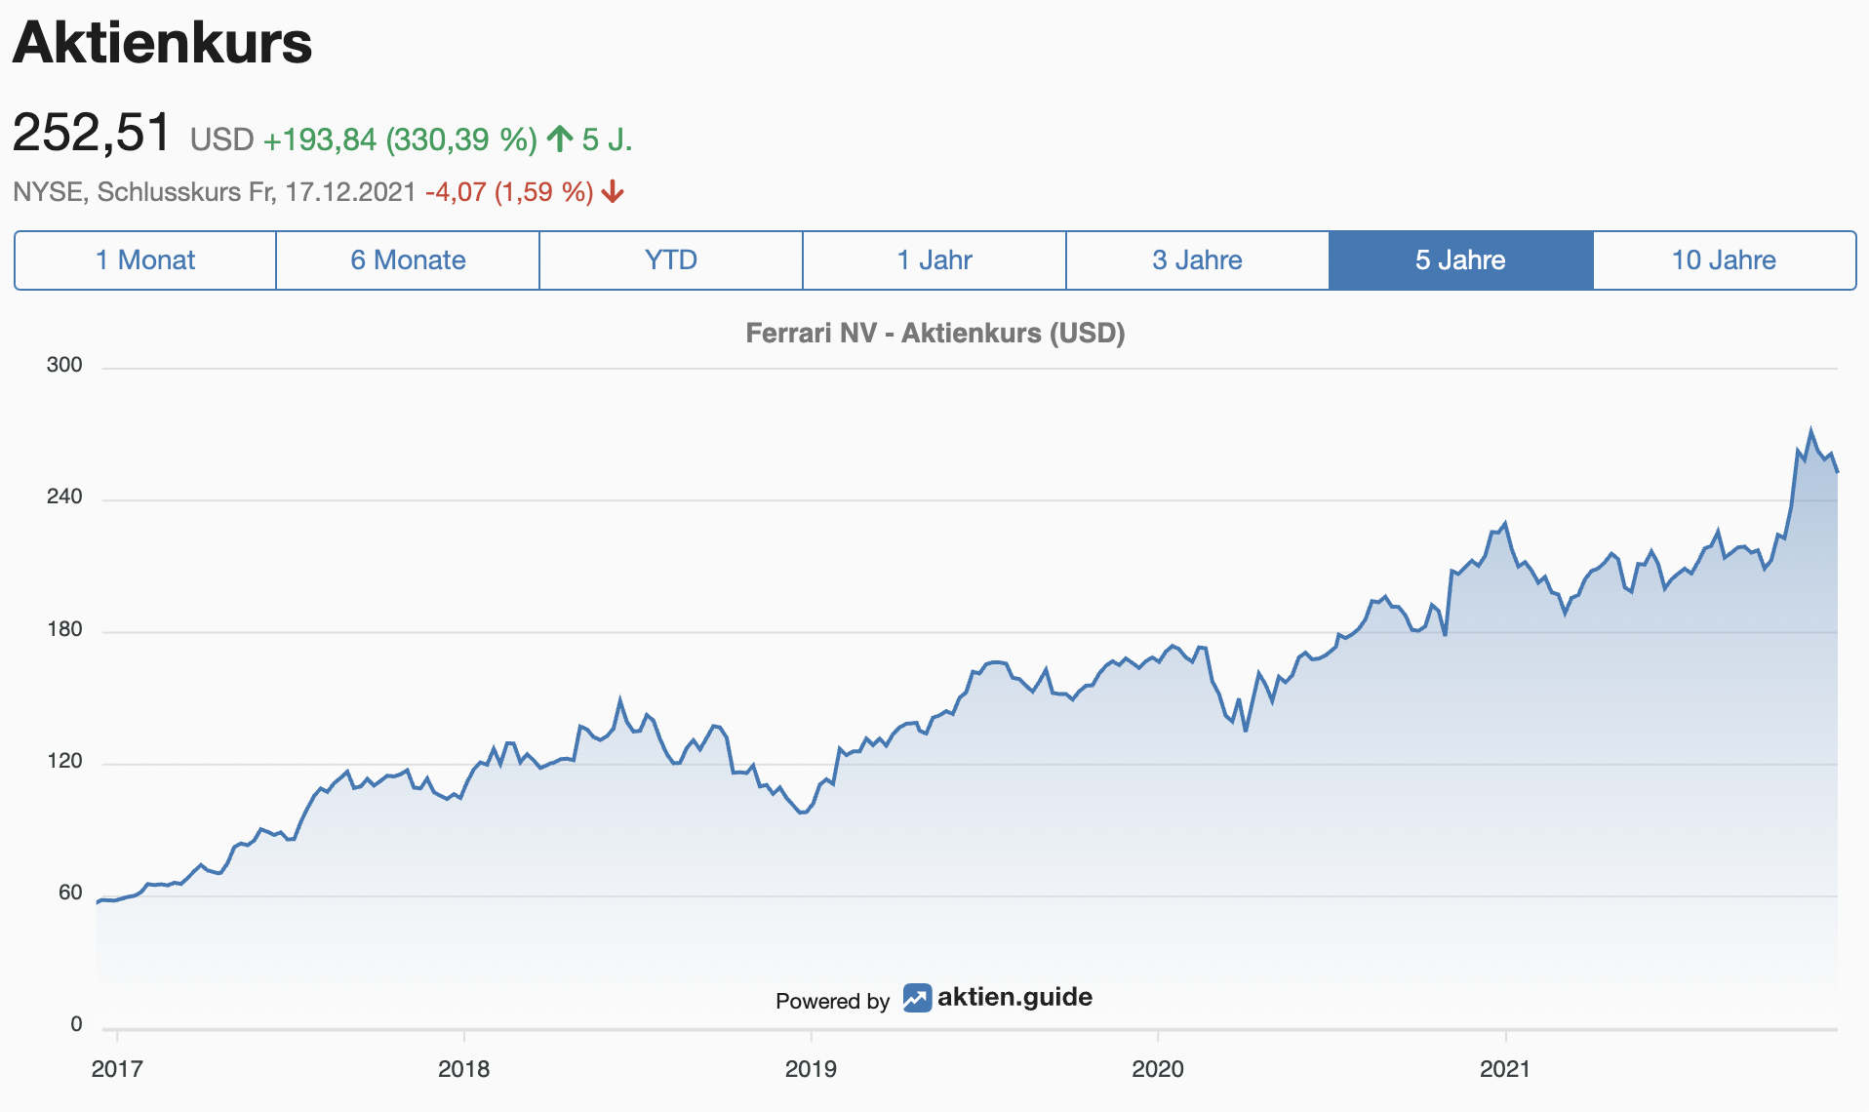1869x1112 pixels.
Task: Click the green up arrow icon
Action: pos(560,139)
